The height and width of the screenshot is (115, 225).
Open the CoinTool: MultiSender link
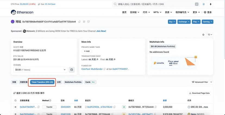click(x=92, y=69)
